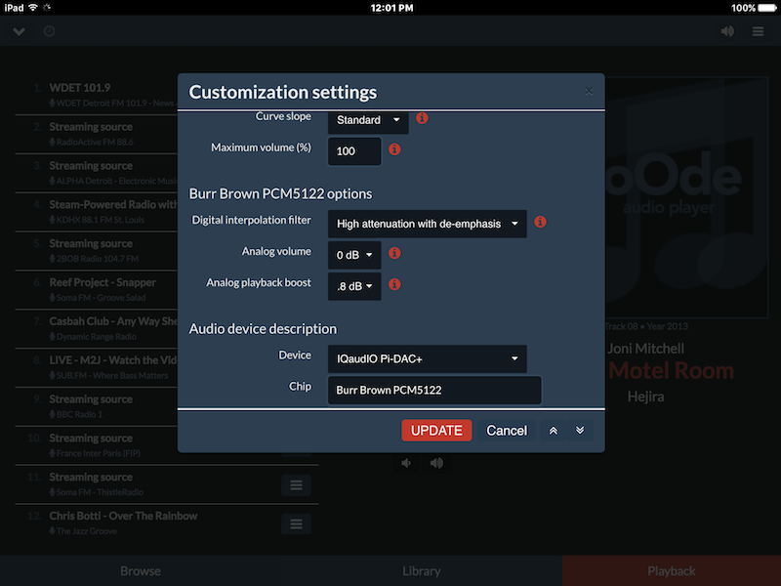This screenshot has width=781, height=586.
Task: Click info icon beside Analog playback boost
Action: click(x=394, y=284)
